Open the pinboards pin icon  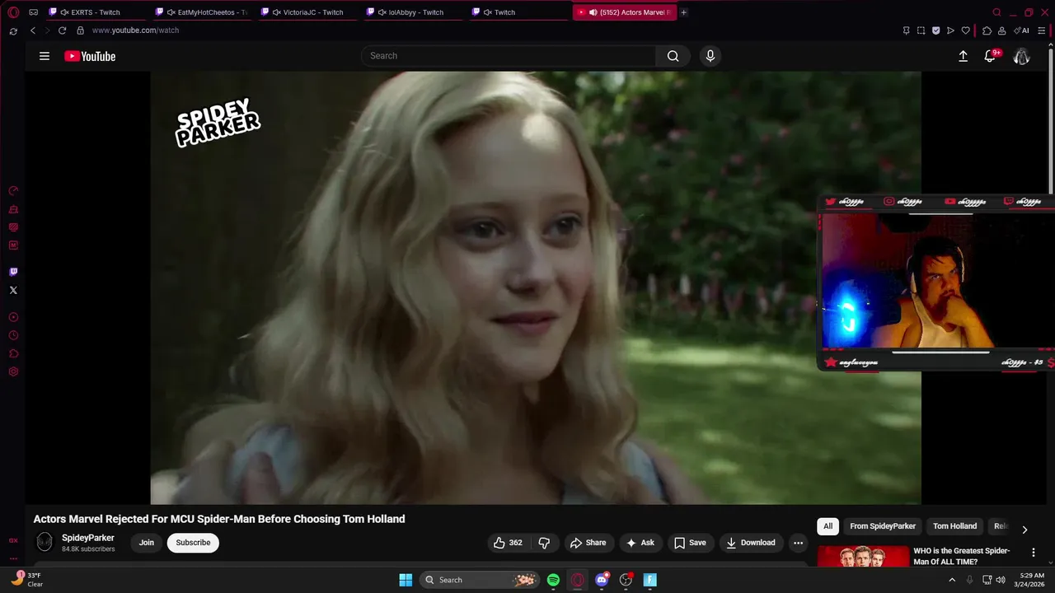906,30
